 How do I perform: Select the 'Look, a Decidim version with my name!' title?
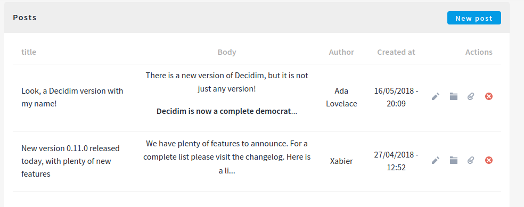pos(72,97)
